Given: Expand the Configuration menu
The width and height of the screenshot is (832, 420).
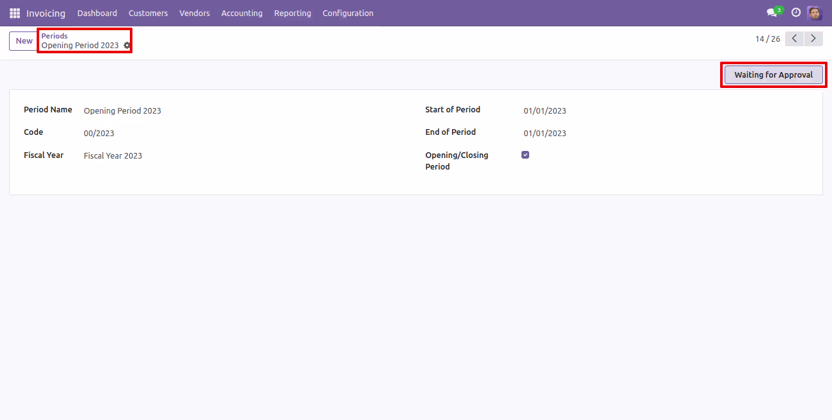Looking at the screenshot, I should click(348, 13).
